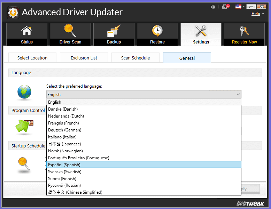Switch to the Scan Schedule tab
Viewport: 271px width, 209px height.
[x=135, y=58]
